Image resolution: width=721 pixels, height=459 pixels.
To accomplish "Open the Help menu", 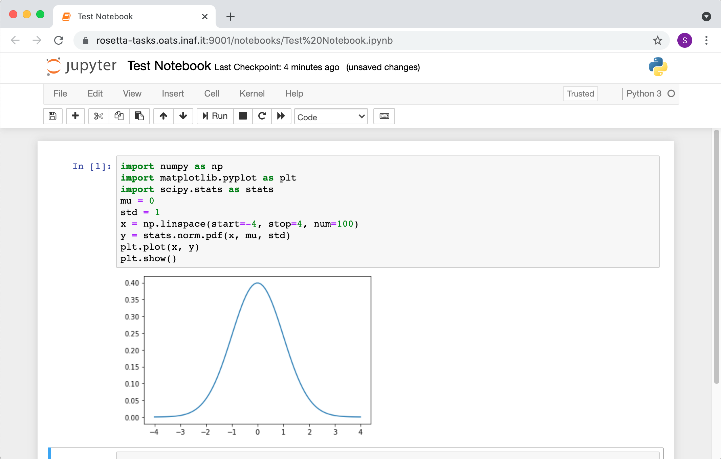I will click(x=294, y=93).
